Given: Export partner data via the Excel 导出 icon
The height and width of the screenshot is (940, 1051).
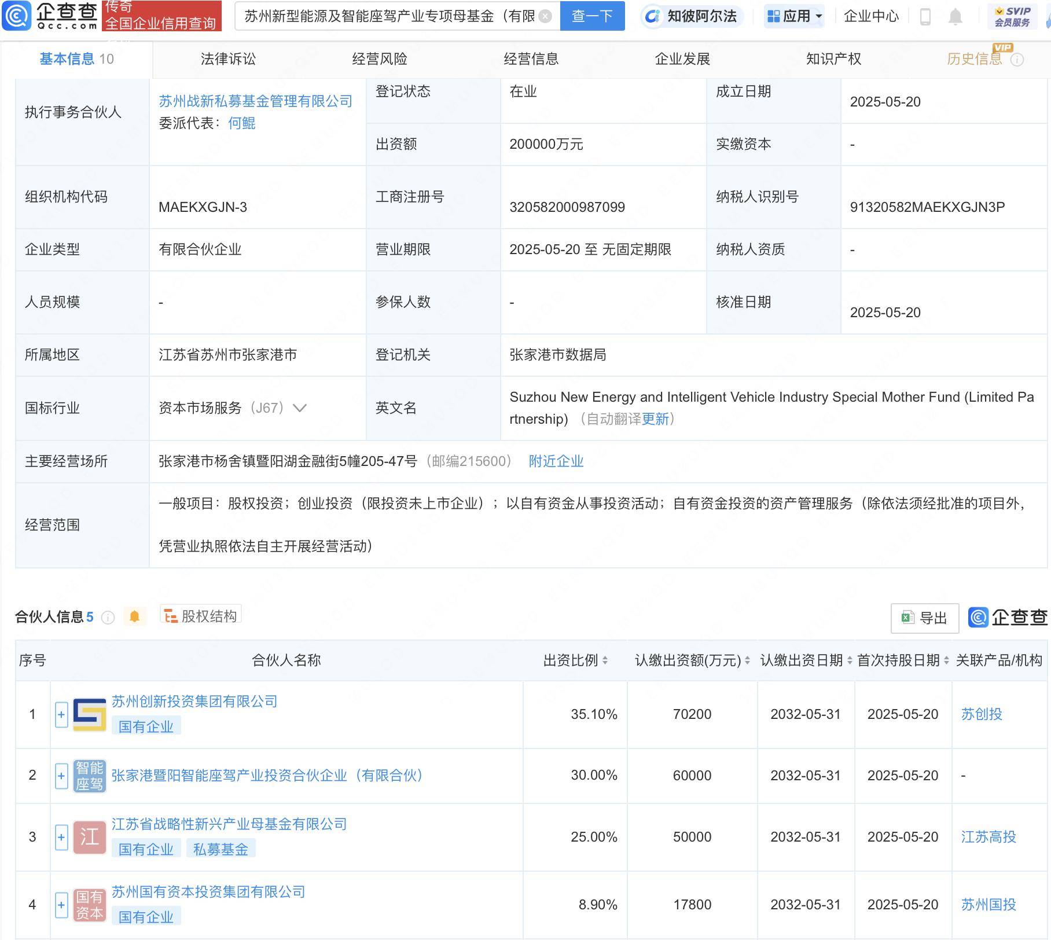Looking at the screenshot, I should click(x=924, y=618).
